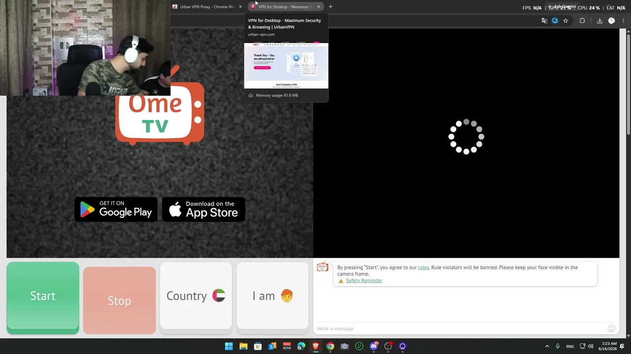Screen dimensions: 631x354
Task: Open the network tray icon
Action: pos(582,346)
